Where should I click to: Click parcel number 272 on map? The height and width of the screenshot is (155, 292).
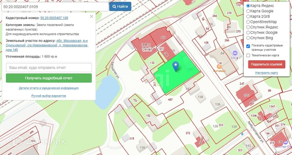[188, 133]
